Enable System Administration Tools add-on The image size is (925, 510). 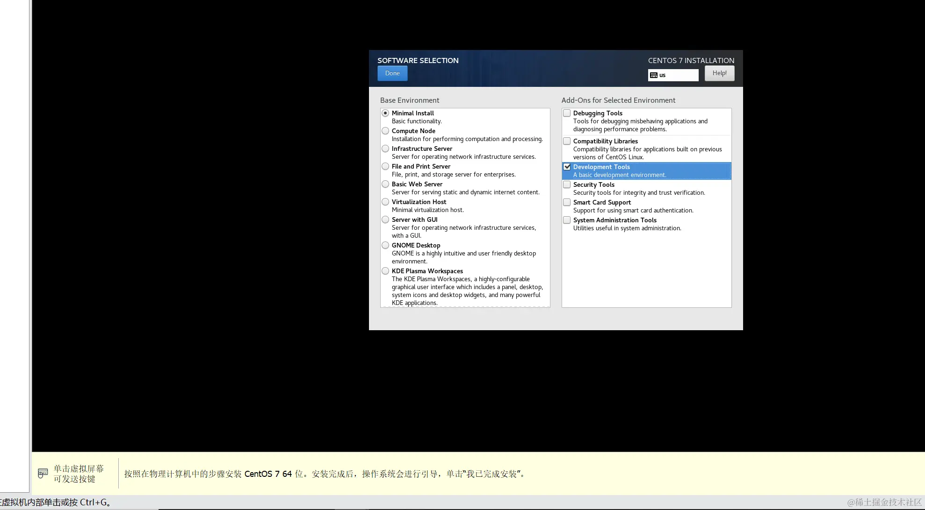click(567, 220)
